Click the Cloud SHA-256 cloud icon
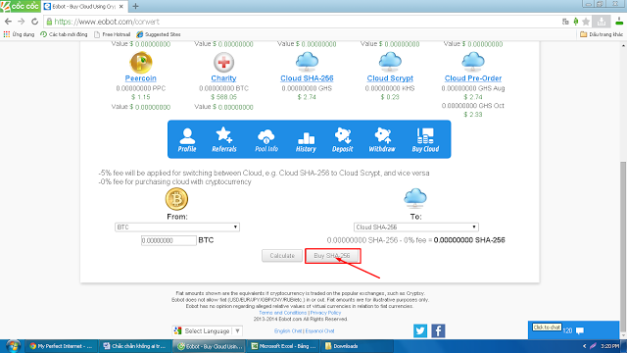The height and width of the screenshot is (353, 627). click(307, 62)
